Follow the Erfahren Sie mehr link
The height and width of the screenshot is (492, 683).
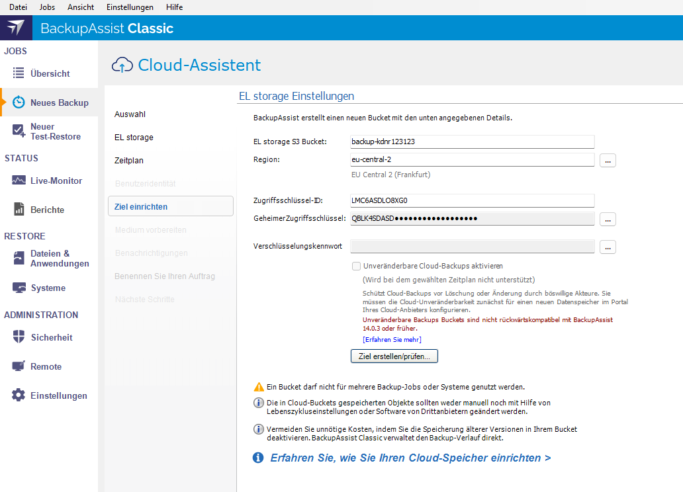392,340
